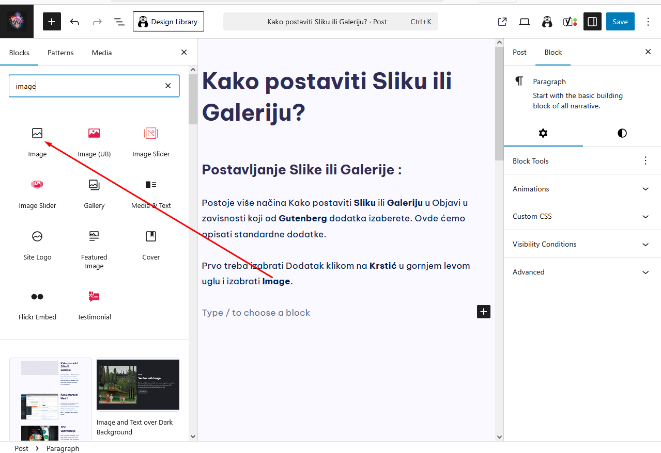This screenshot has height=453, width=661.
Task: Select the Image block icon
Action: [37, 134]
